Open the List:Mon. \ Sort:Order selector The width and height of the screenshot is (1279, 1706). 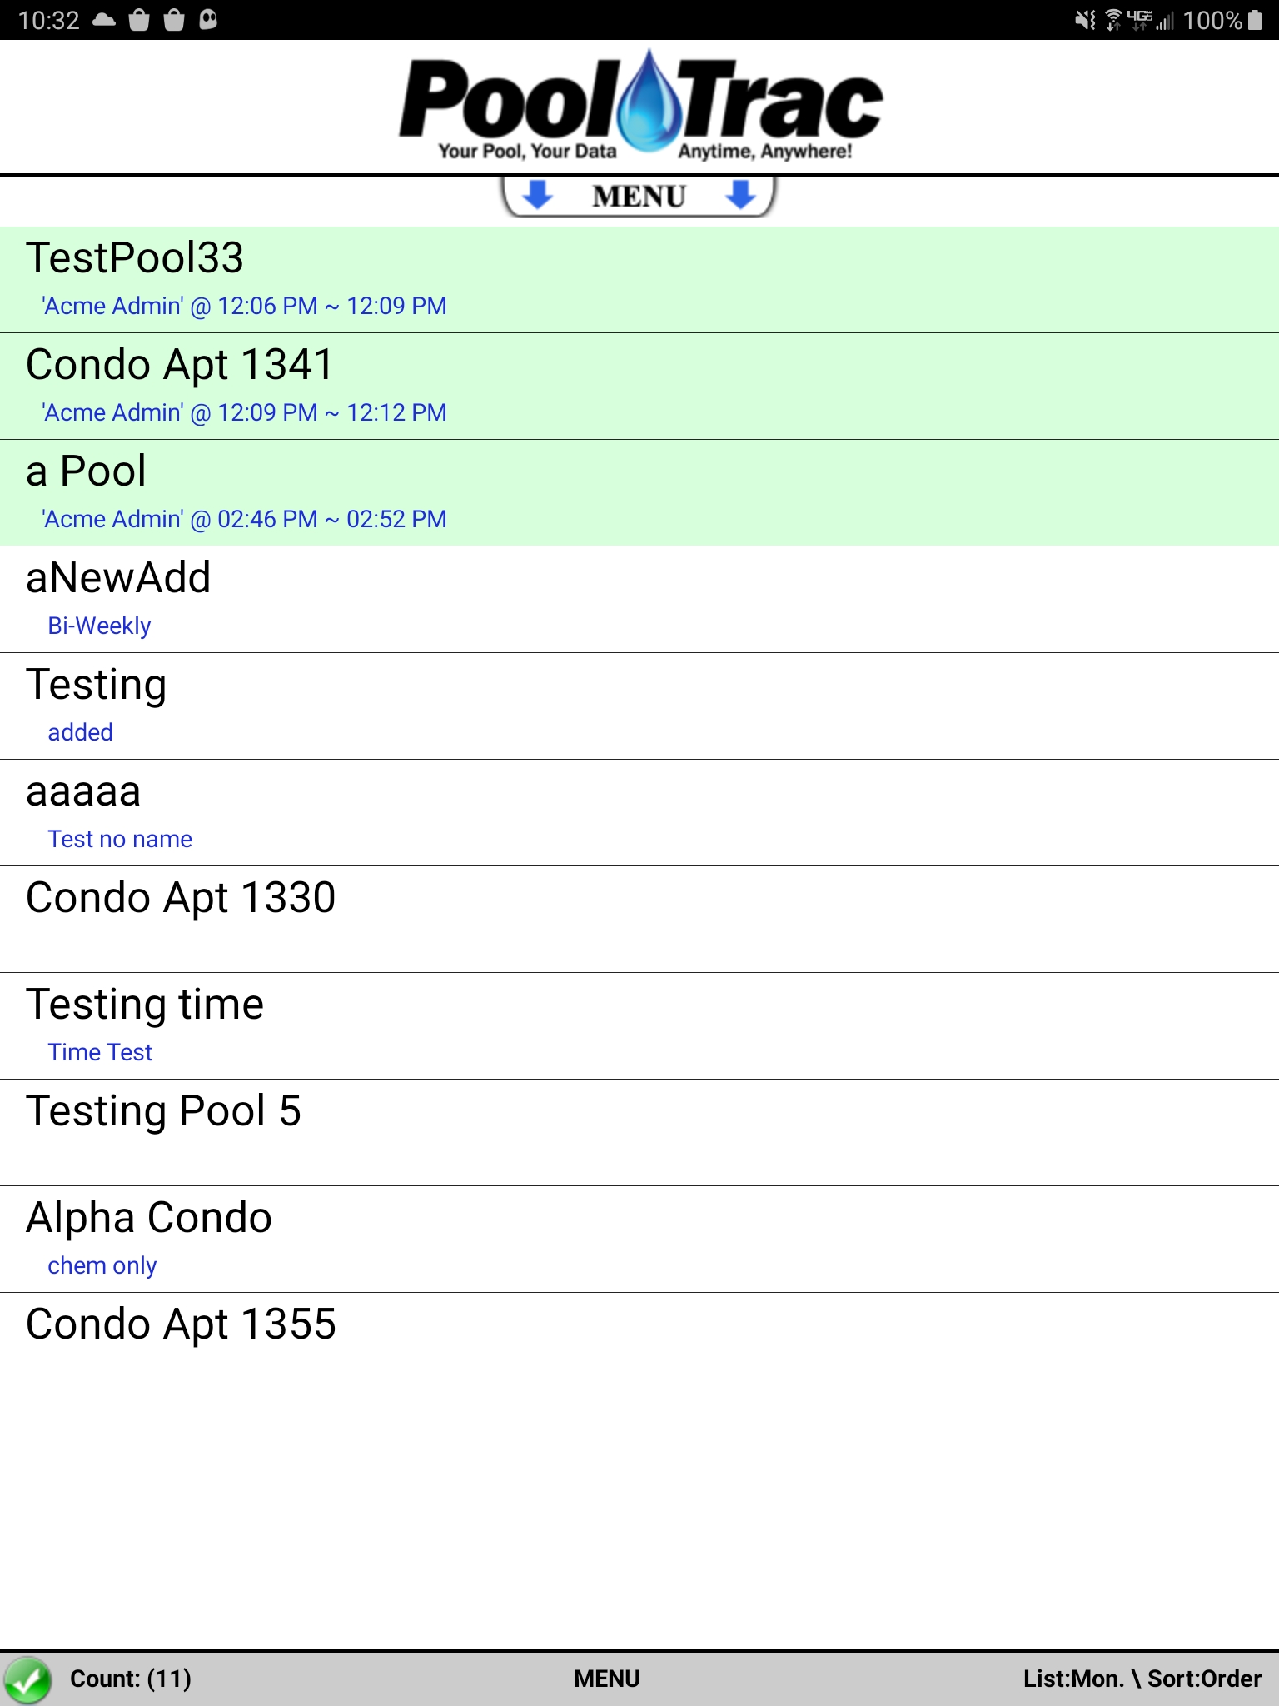(1142, 1679)
